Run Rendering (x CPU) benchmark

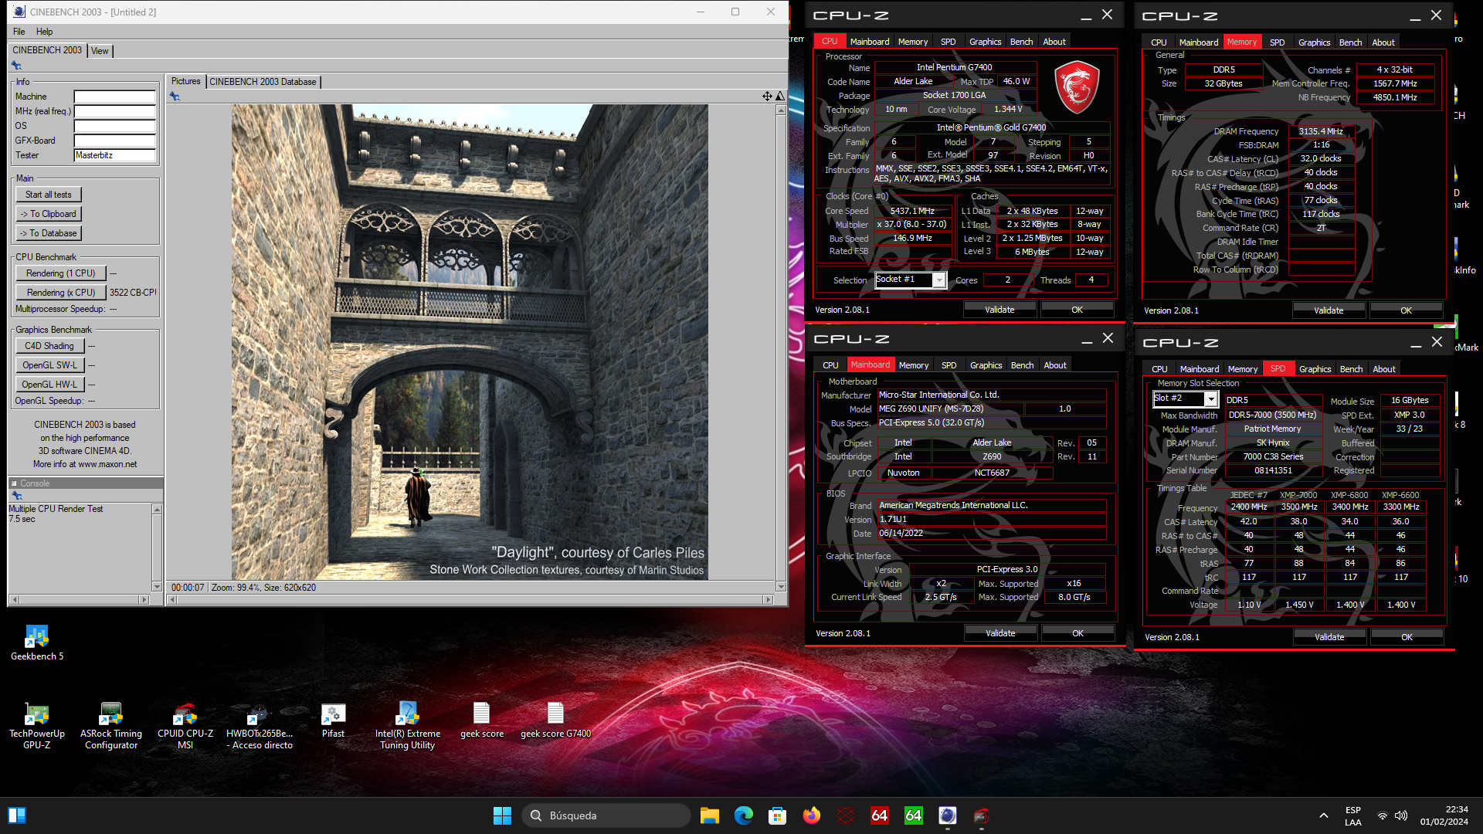pyautogui.click(x=60, y=293)
